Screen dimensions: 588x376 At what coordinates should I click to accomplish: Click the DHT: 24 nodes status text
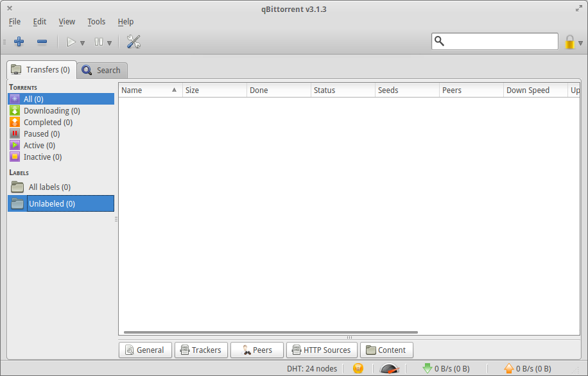(x=312, y=369)
